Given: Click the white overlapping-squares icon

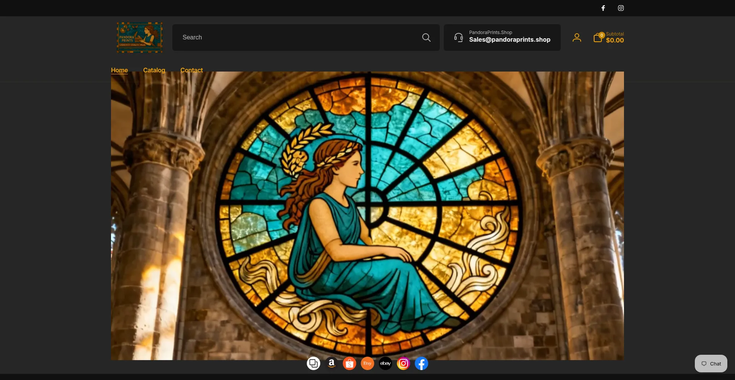Looking at the screenshot, I should [x=314, y=363].
